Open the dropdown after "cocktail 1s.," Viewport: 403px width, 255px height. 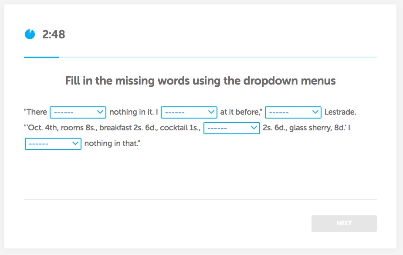pyautogui.click(x=232, y=128)
